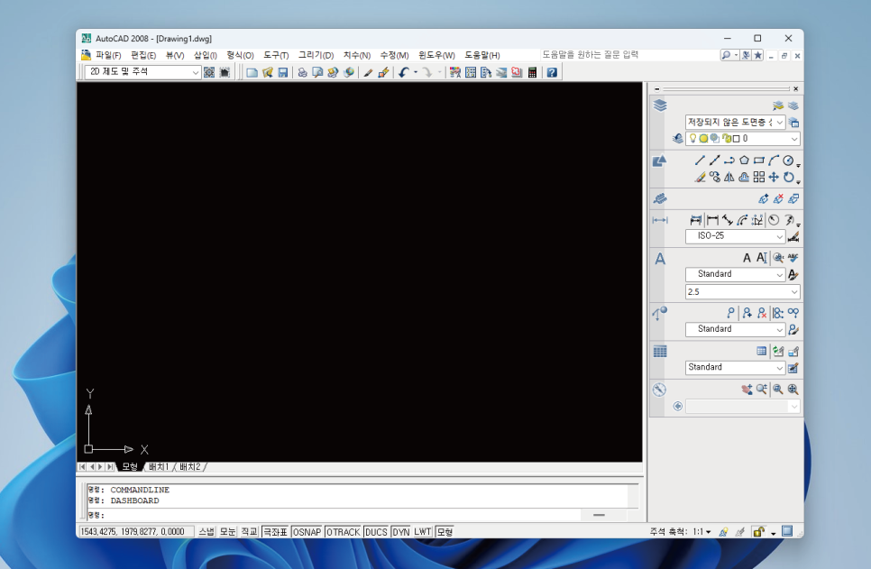Click the Pan hand icon in dashboard
Image resolution: width=871 pixels, height=569 pixels.
click(747, 390)
